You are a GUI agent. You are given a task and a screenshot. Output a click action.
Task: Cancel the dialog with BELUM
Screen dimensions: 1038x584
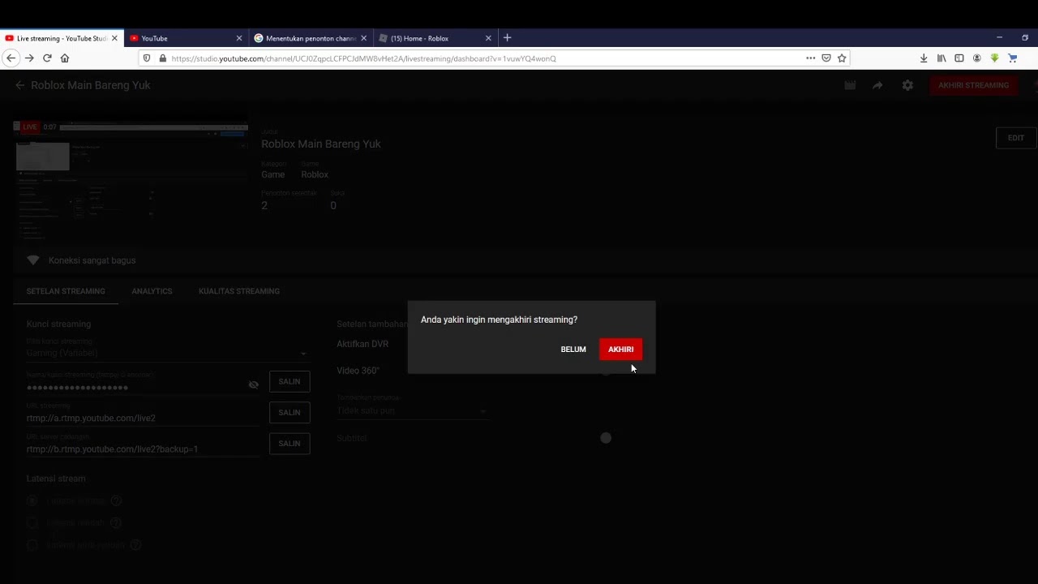573,350
